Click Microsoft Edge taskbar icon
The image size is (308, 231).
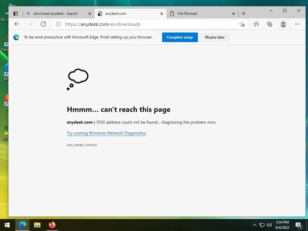22,225
